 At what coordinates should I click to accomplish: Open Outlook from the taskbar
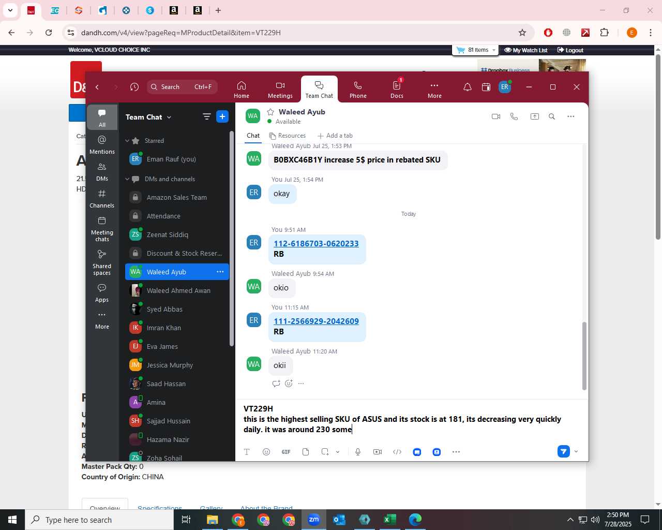point(339,520)
